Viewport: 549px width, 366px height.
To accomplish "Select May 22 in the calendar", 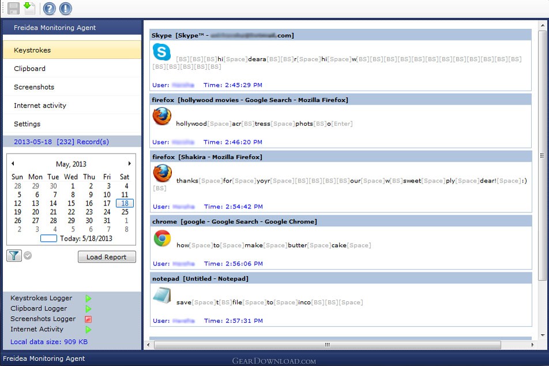I will tap(71, 212).
